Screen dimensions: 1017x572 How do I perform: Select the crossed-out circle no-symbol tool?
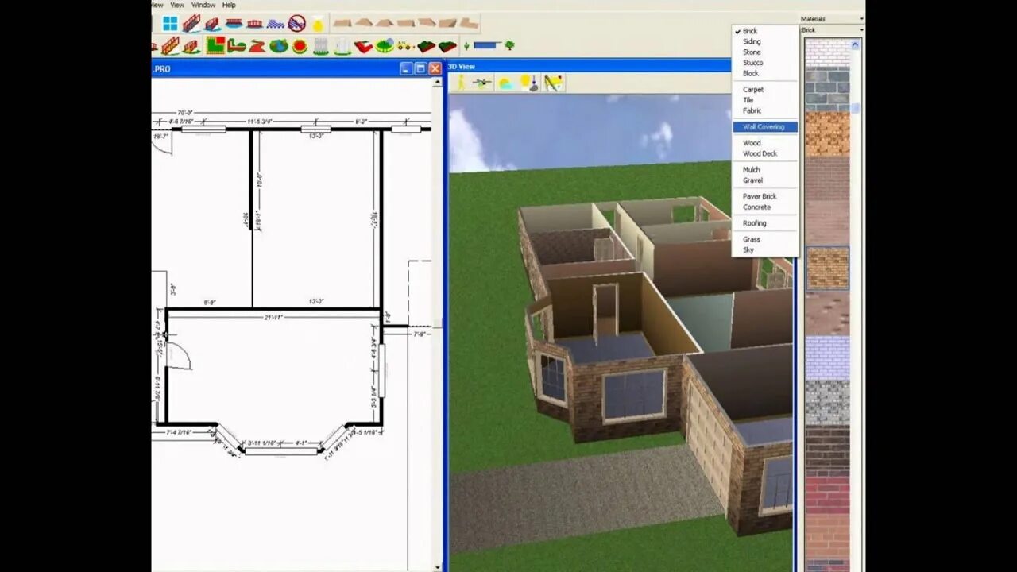(x=297, y=23)
